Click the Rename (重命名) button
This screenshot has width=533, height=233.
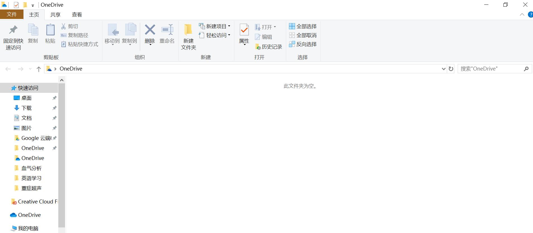pos(167,34)
